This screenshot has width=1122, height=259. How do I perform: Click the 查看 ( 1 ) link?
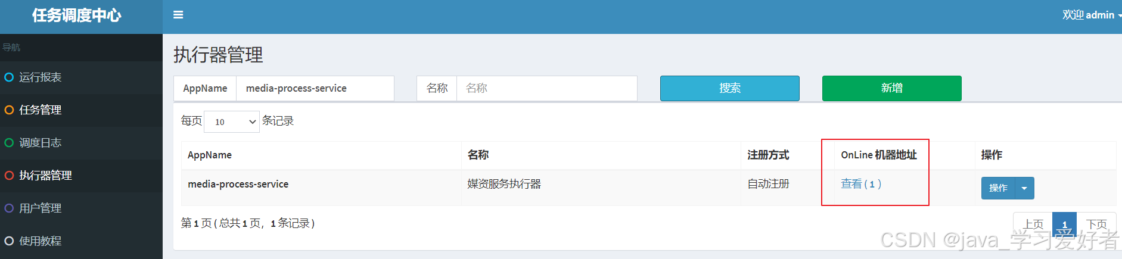pos(861,184)
